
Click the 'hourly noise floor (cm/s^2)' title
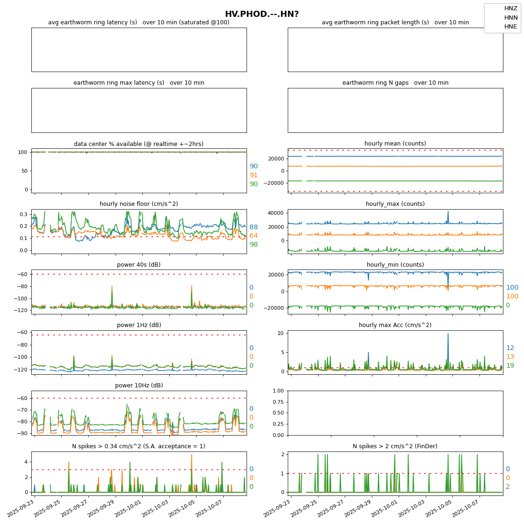(x=138, y=204)
